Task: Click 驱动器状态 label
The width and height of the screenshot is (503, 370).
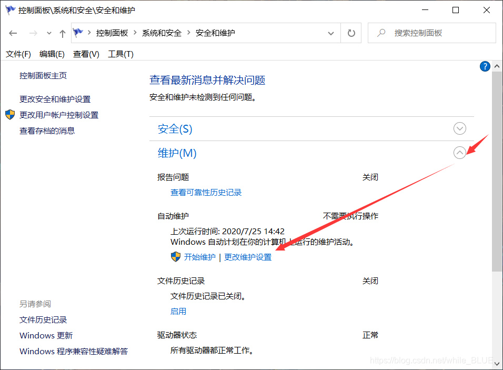Action: (x=177, y=335)
